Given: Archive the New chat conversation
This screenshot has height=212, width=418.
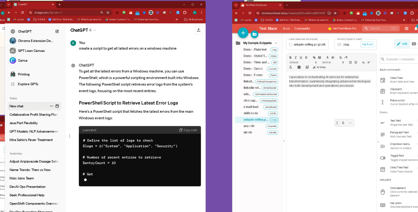Looking at the screenshot, I should click(x=57, y=106).
